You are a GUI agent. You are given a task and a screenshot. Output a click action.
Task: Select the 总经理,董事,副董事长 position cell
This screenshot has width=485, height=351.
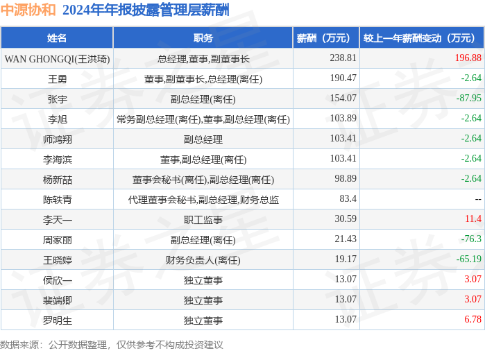203,59
